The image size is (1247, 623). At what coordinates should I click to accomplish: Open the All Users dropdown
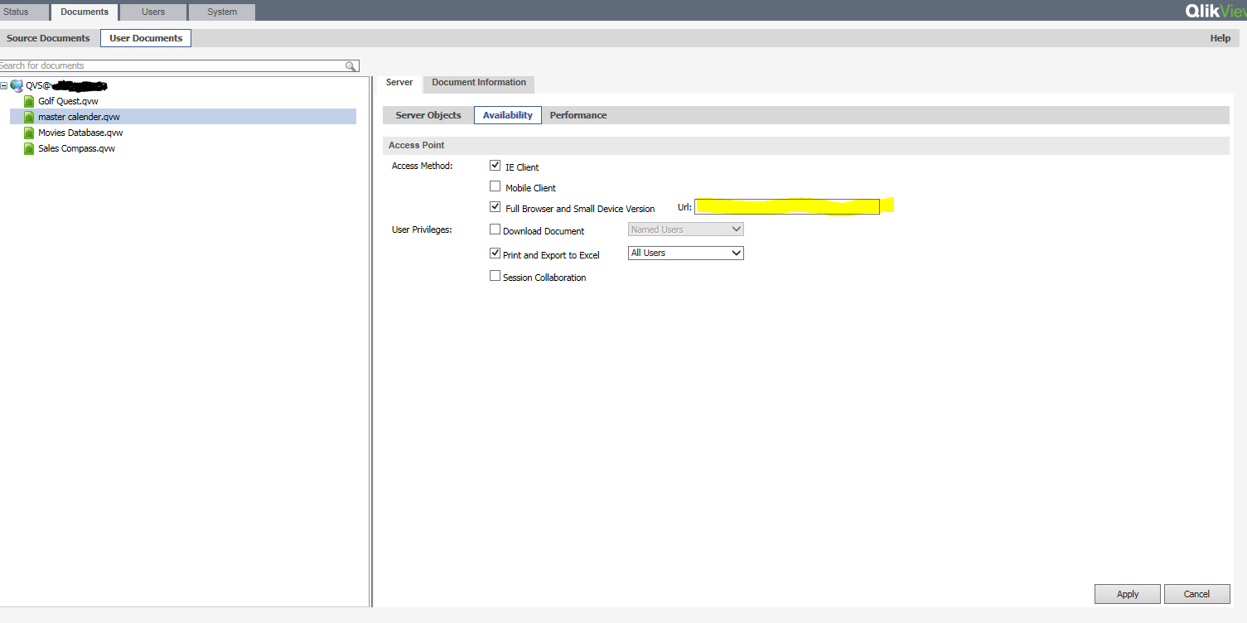[686, 253]
